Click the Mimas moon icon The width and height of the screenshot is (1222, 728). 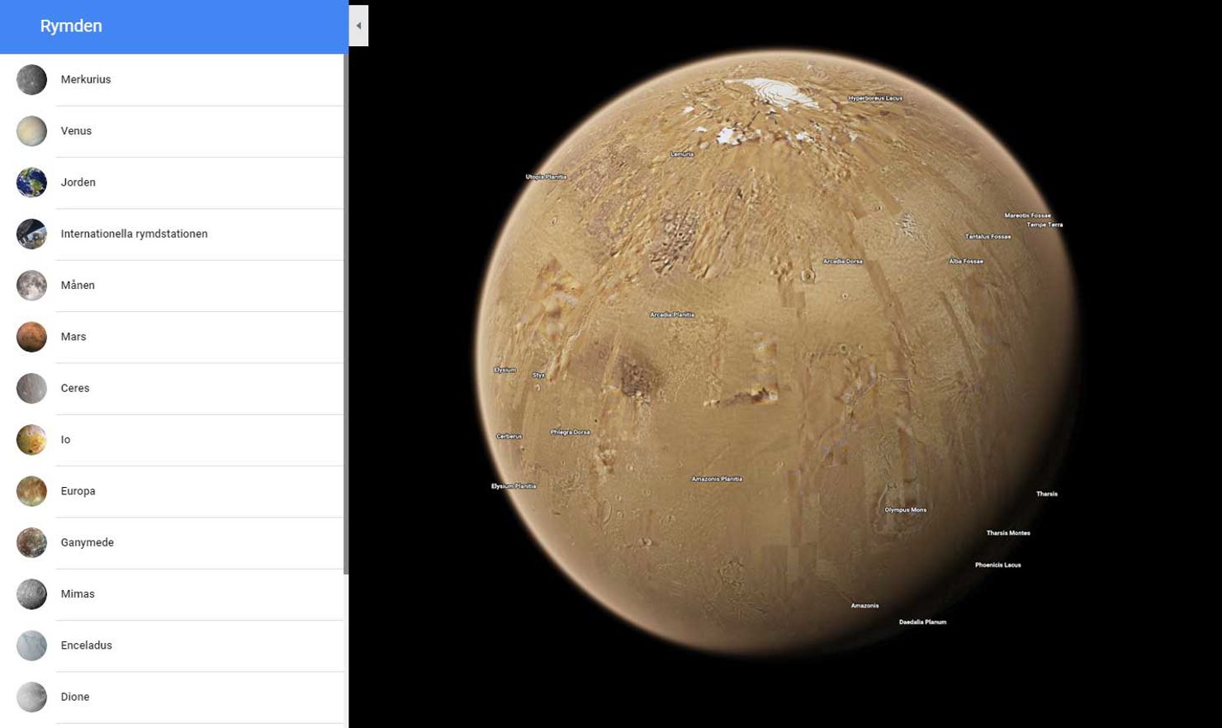[x=31, y=593]
